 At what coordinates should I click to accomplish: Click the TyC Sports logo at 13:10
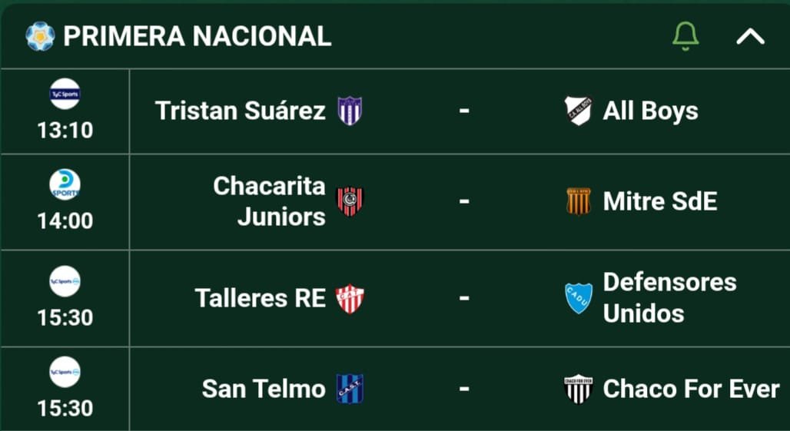point(65,94)
